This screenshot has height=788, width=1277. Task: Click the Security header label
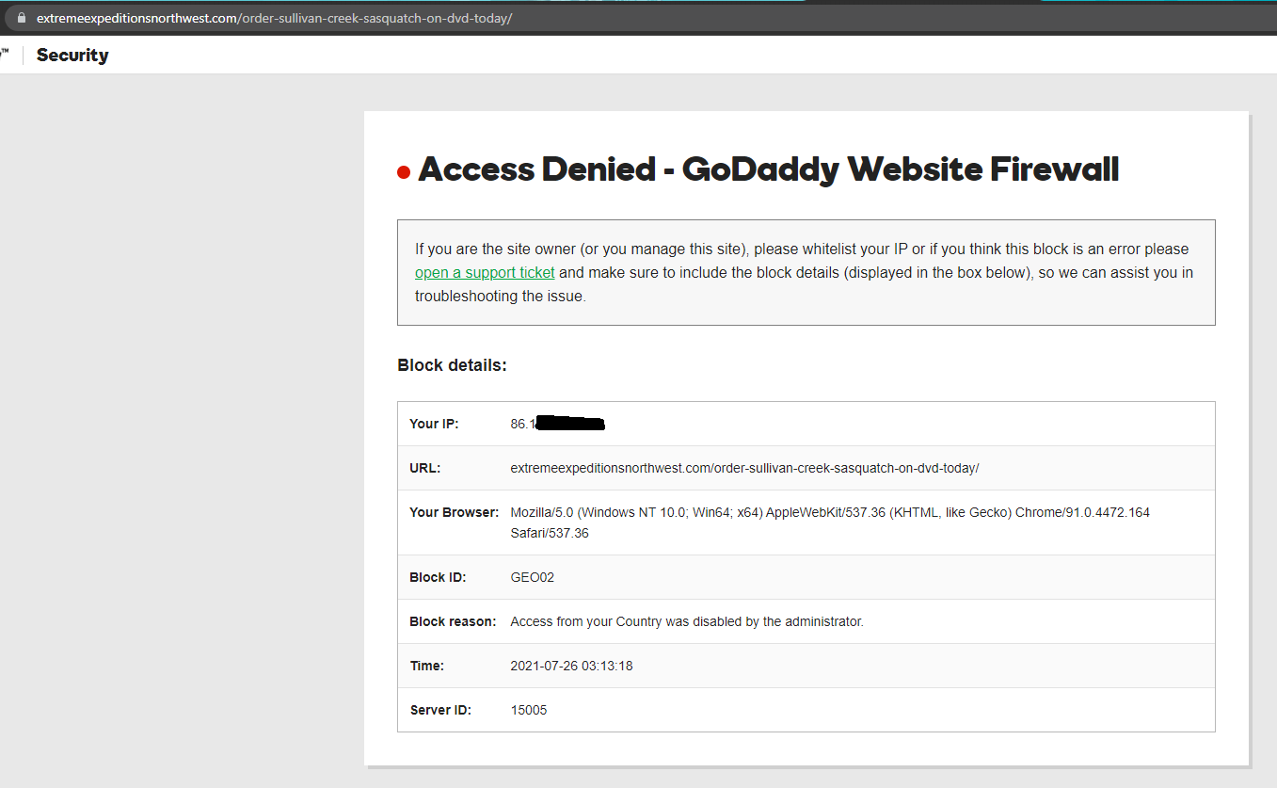(72, 55)
